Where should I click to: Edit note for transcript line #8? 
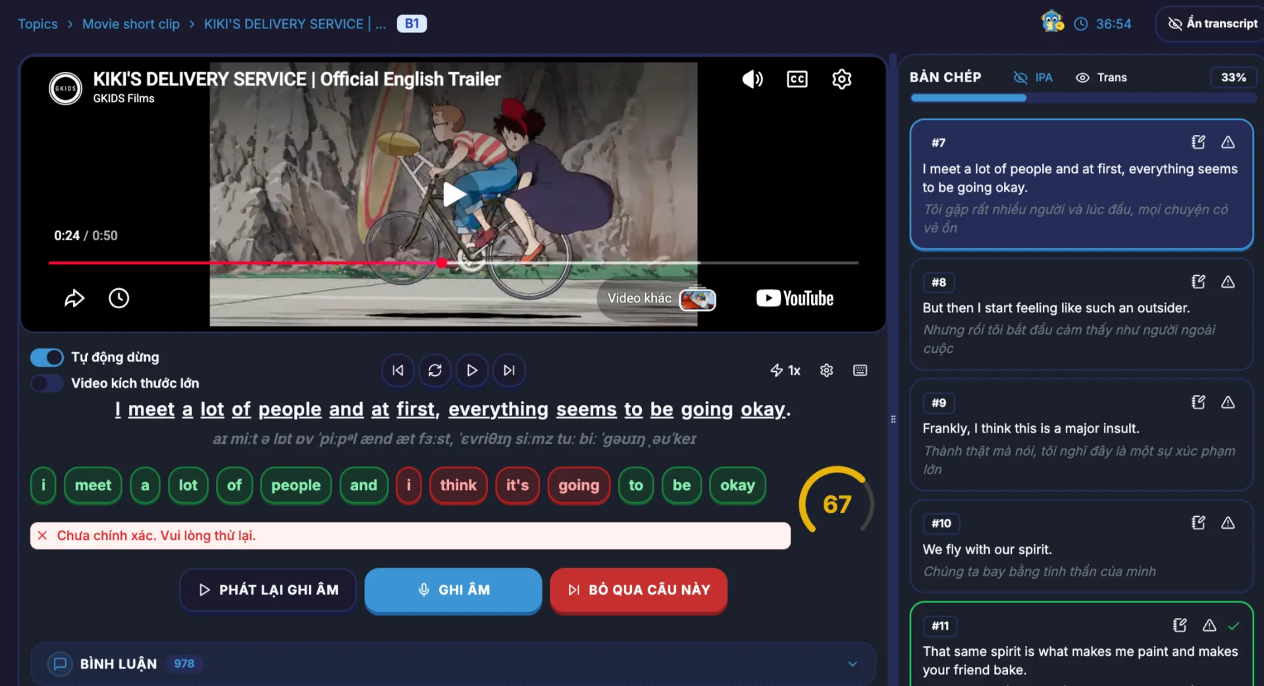click(x=1198, y=282)
